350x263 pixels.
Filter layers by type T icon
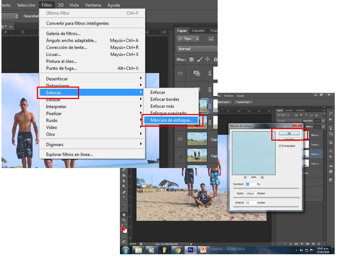(306, 115)
